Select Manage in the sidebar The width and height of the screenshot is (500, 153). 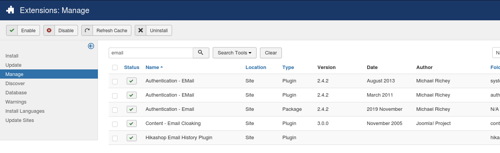(x=49, y=74)
